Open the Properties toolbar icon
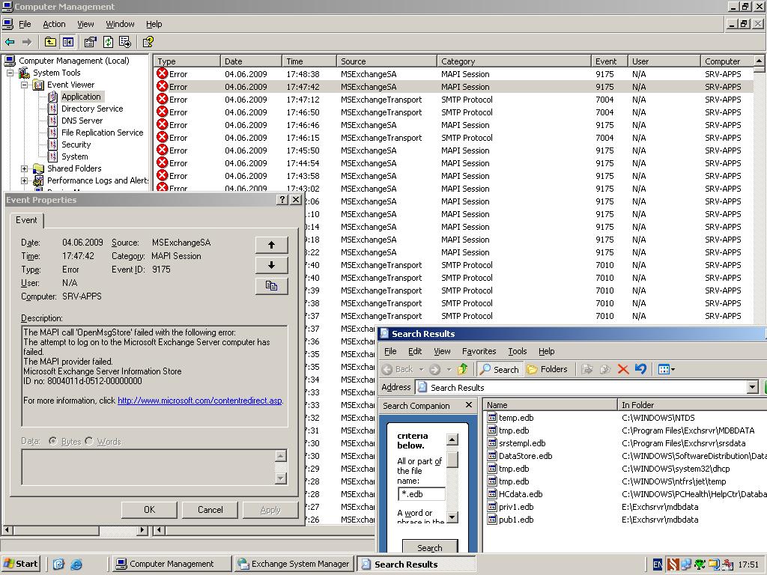The width and height of the screenshot is (767, 575). [90, 42]
